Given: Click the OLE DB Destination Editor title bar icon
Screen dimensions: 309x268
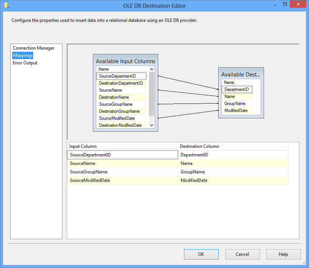Looking at the screenshot, I should click(x=6, y=6).
